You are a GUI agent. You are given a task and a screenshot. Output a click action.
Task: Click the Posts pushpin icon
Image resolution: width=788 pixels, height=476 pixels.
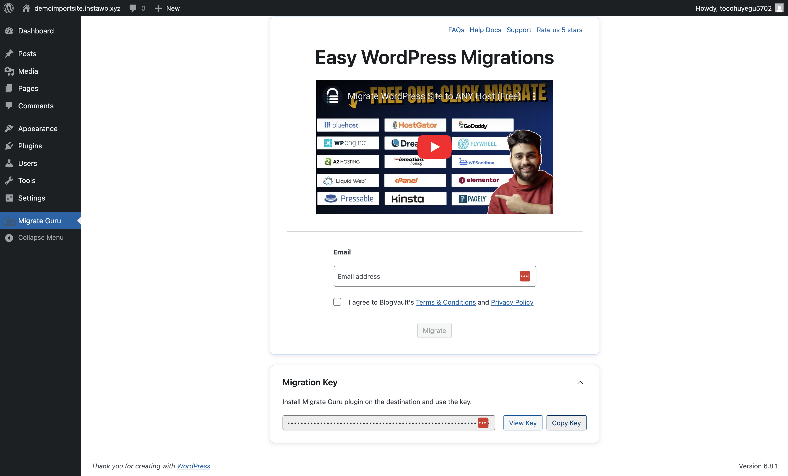point(9,53)
